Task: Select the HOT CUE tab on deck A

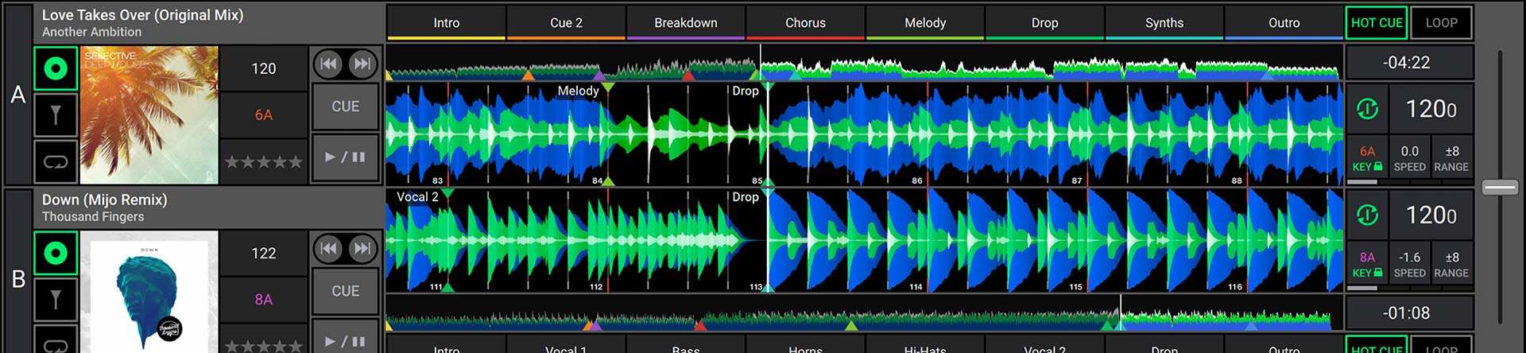Action: click(1377, 23)
